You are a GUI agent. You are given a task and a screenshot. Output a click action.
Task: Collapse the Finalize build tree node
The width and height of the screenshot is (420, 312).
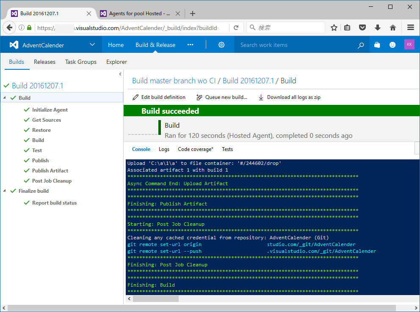click(4, 191)
